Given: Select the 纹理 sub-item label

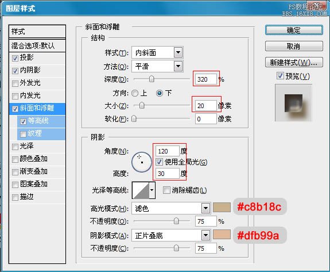Looking at the screenshot, I should click(x=35, y=133).
